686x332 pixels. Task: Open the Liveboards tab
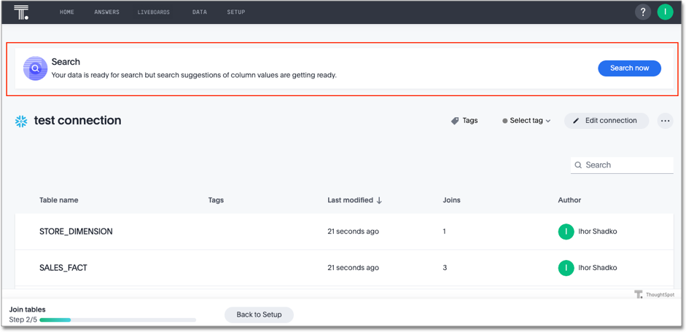[154, 12]
